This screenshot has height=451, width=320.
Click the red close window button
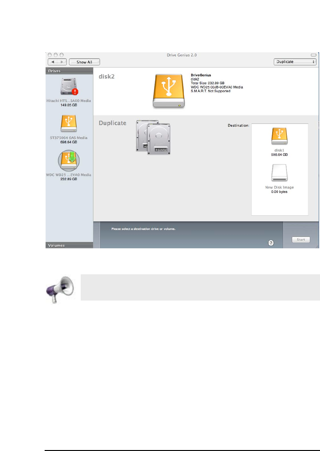50,55
